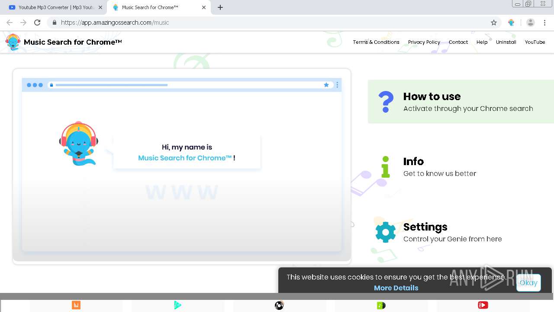Click the black vinyl record icon

(279, 305)
